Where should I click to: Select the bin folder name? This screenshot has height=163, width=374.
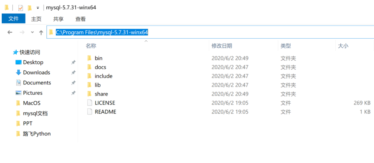tap(99, 58)
